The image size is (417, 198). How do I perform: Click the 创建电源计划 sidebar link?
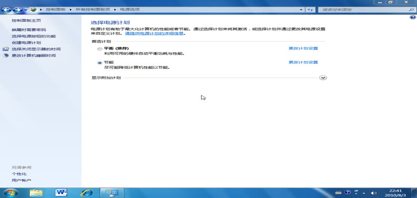[x=26, y=43]
